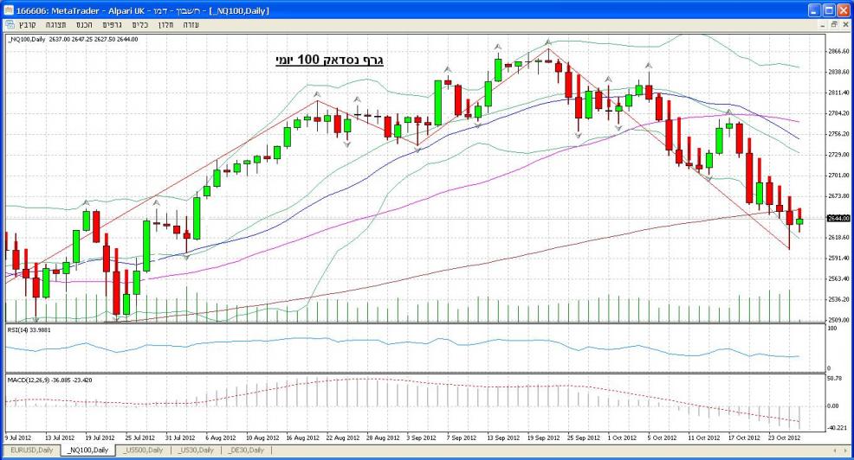854x460 pixels.
Task: Switch to the _DE30,Daily chart tab
Action: tap(247, 450)
